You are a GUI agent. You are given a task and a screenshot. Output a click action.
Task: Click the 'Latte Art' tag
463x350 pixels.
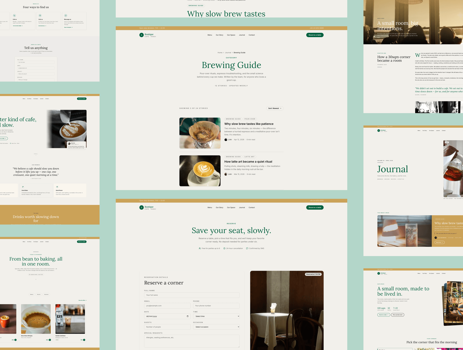click(x=249, y=157)
